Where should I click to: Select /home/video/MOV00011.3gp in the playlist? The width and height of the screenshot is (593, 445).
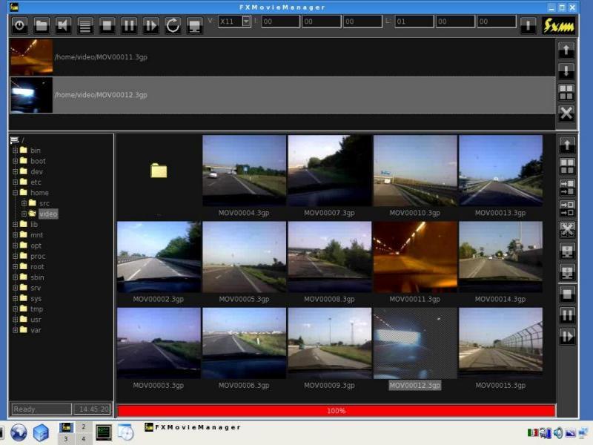[x=101, y=57]
